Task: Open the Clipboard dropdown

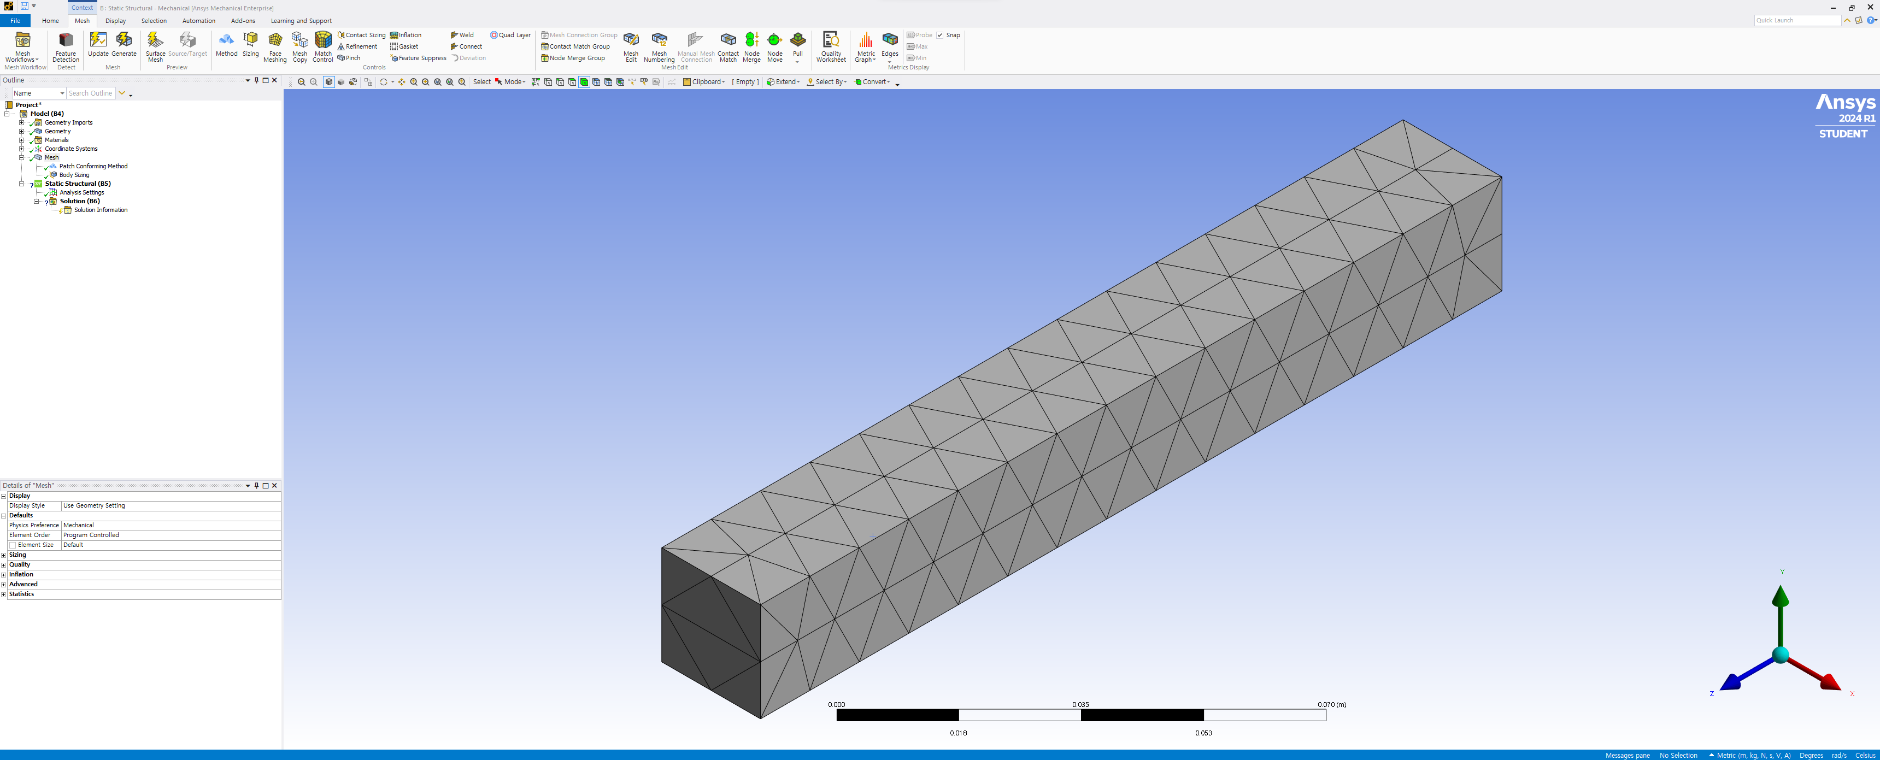Action: point(704,82)
